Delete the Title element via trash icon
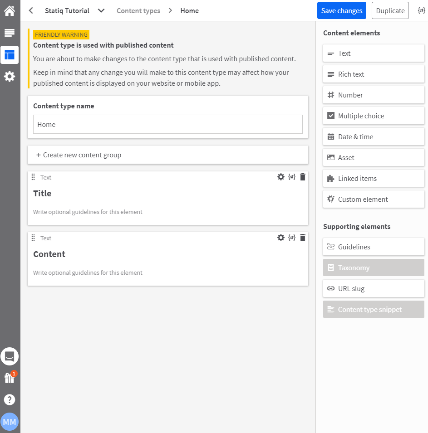Screen dimensions: 428x433 click(x=303, y=177)
